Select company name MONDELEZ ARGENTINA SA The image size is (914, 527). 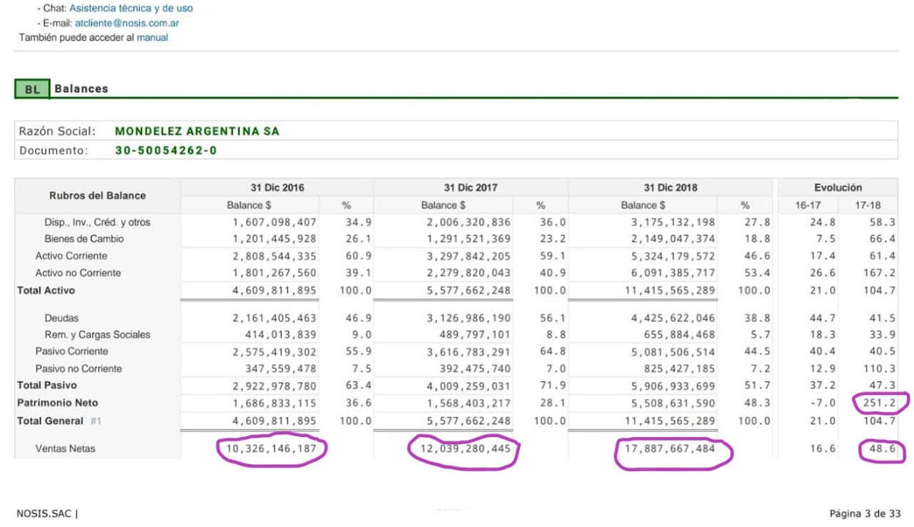coord(197,131)
